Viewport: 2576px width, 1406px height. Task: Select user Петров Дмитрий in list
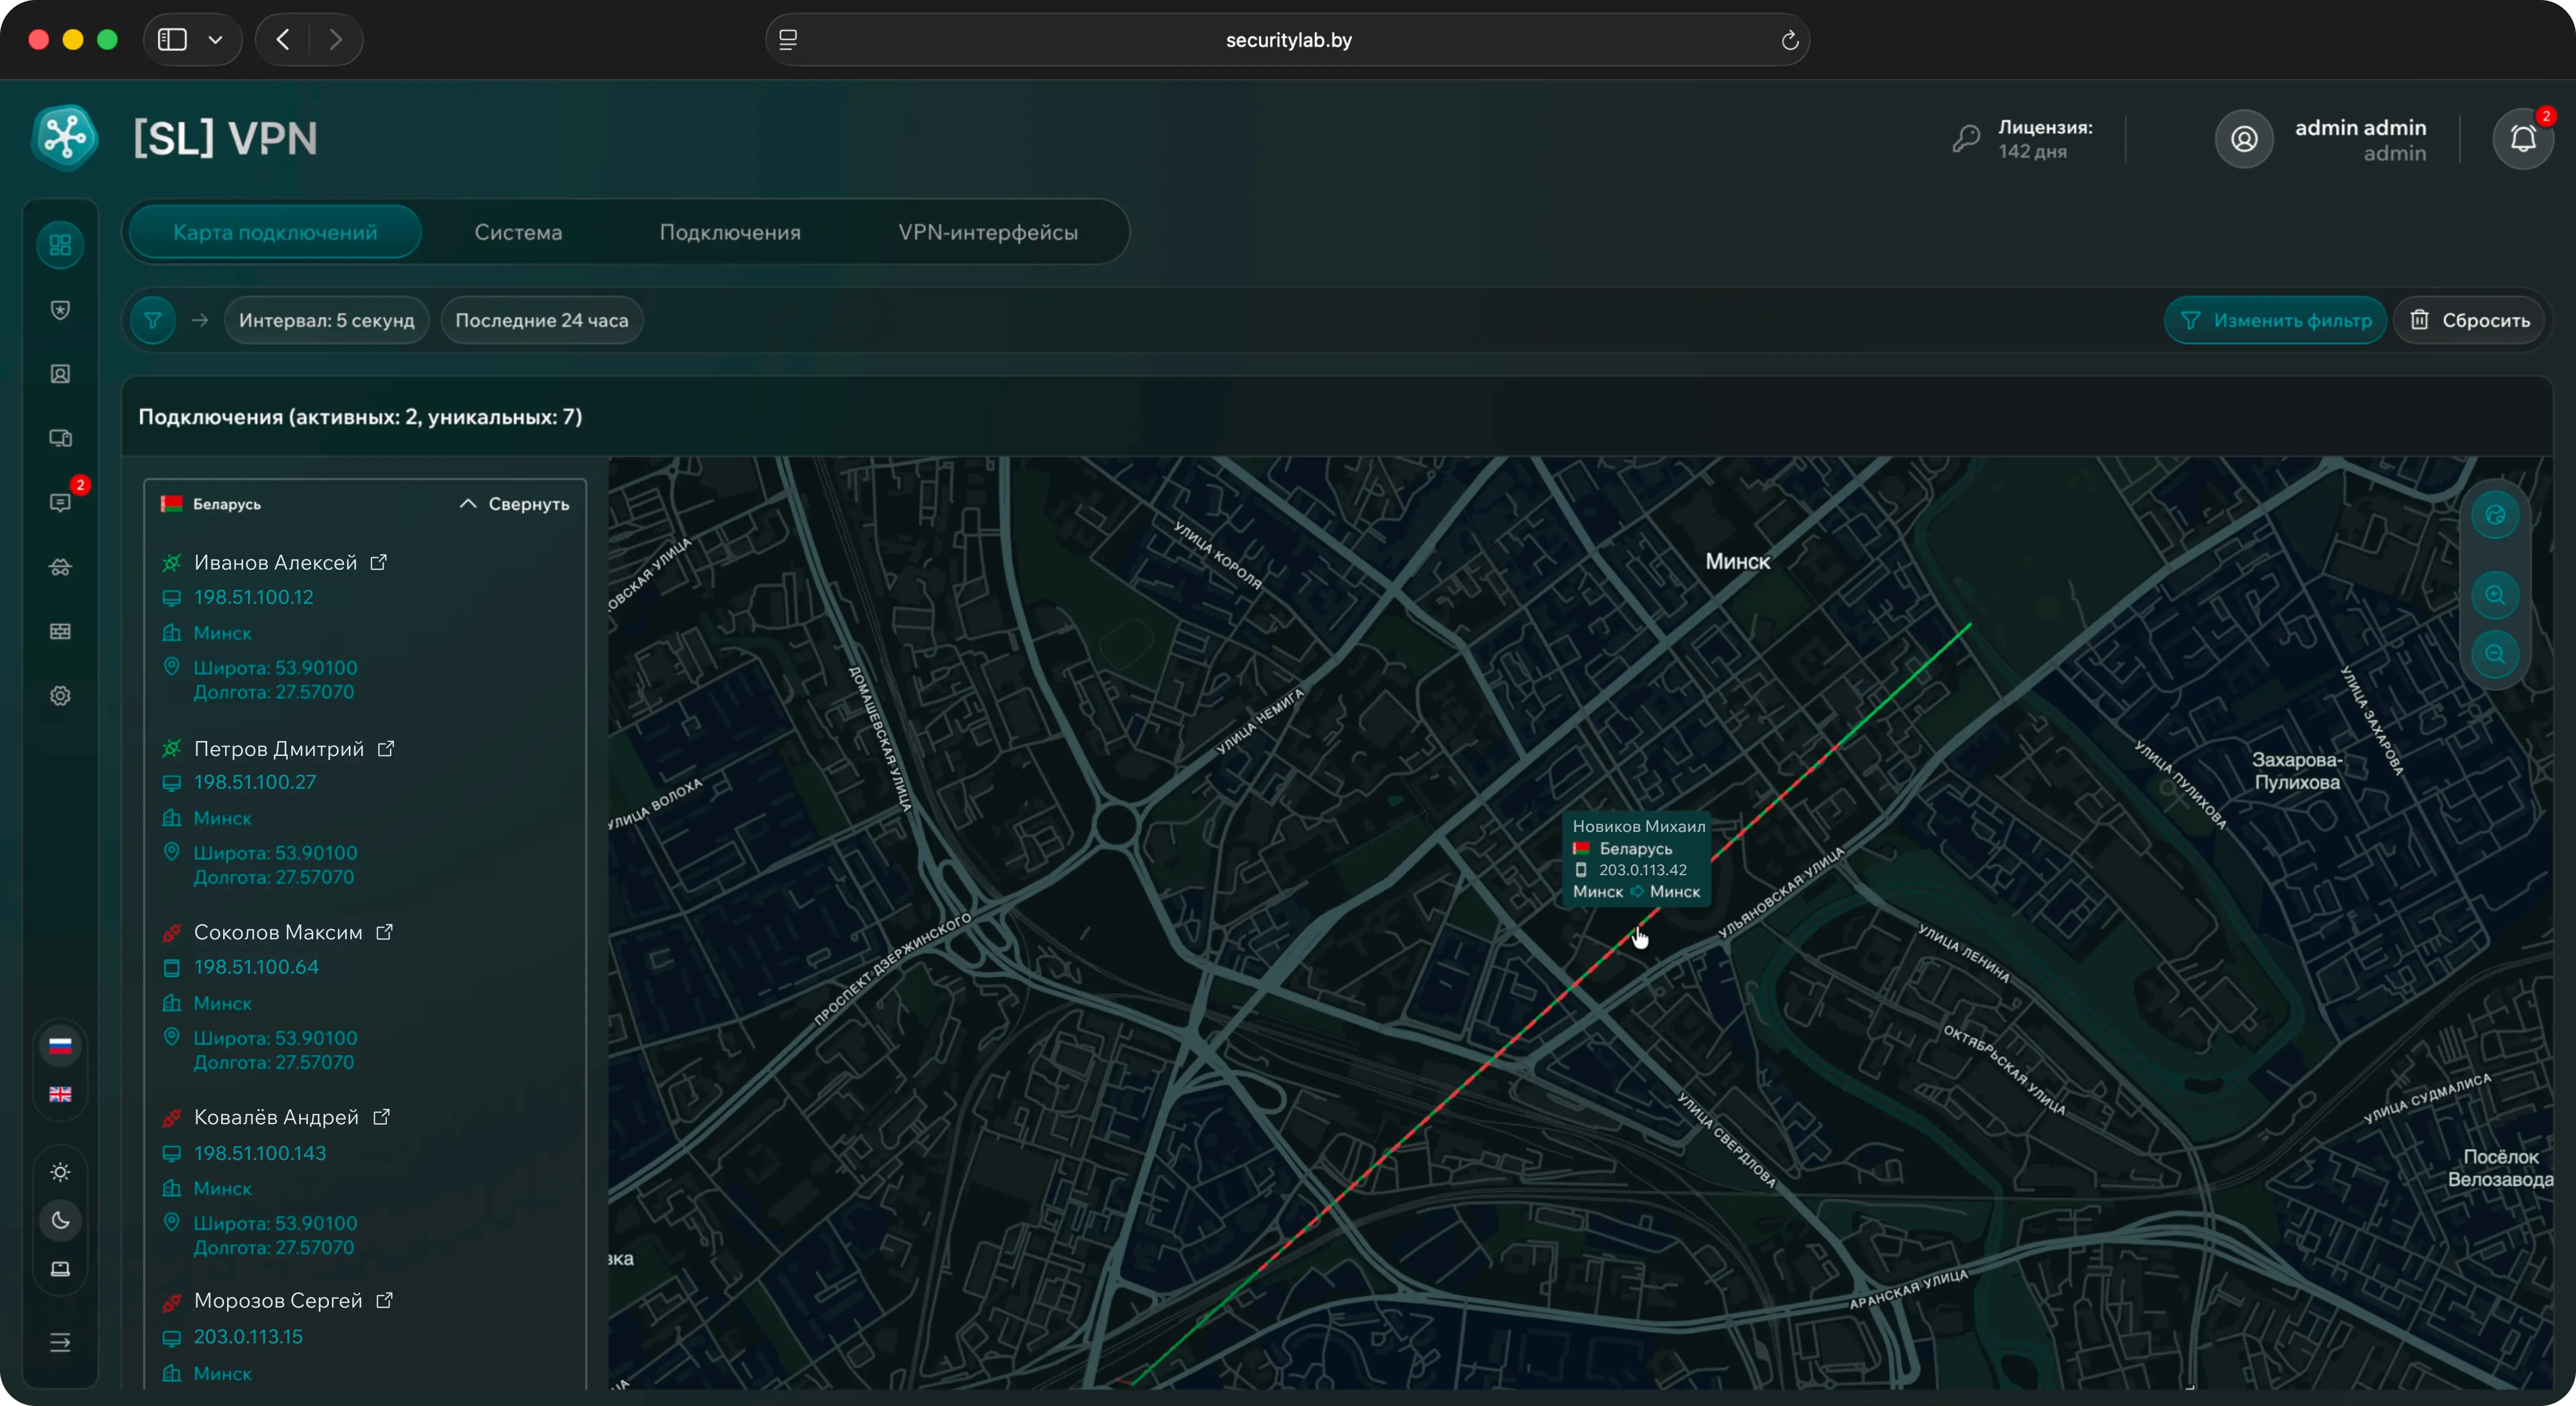coord(279,748)
